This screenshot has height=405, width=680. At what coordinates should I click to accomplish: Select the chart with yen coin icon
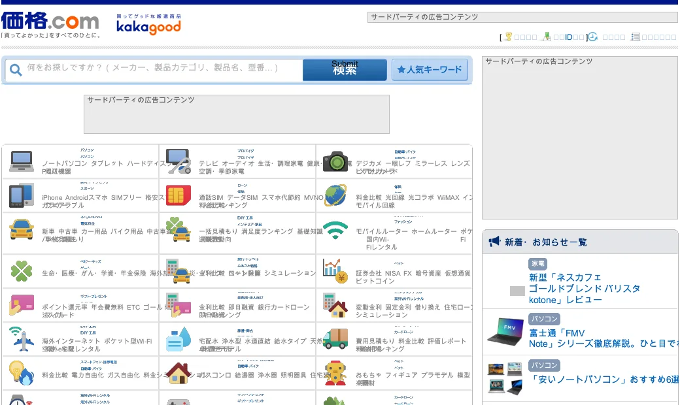pyautogui.click(x=335, y=270)
